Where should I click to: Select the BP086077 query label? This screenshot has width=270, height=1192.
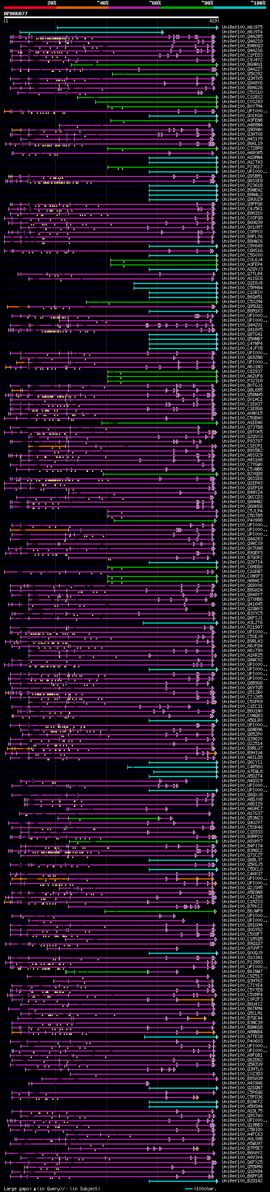click(x=16, y=14)
